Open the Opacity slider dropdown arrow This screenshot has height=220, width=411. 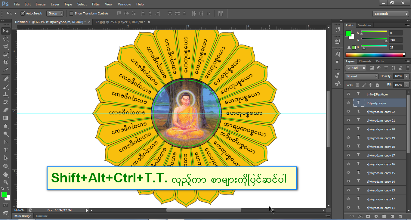pos(407,76)
